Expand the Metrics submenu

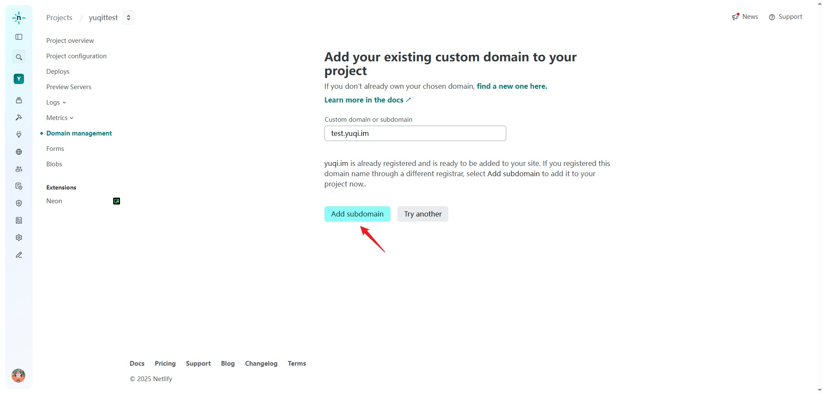coord(60,118)
